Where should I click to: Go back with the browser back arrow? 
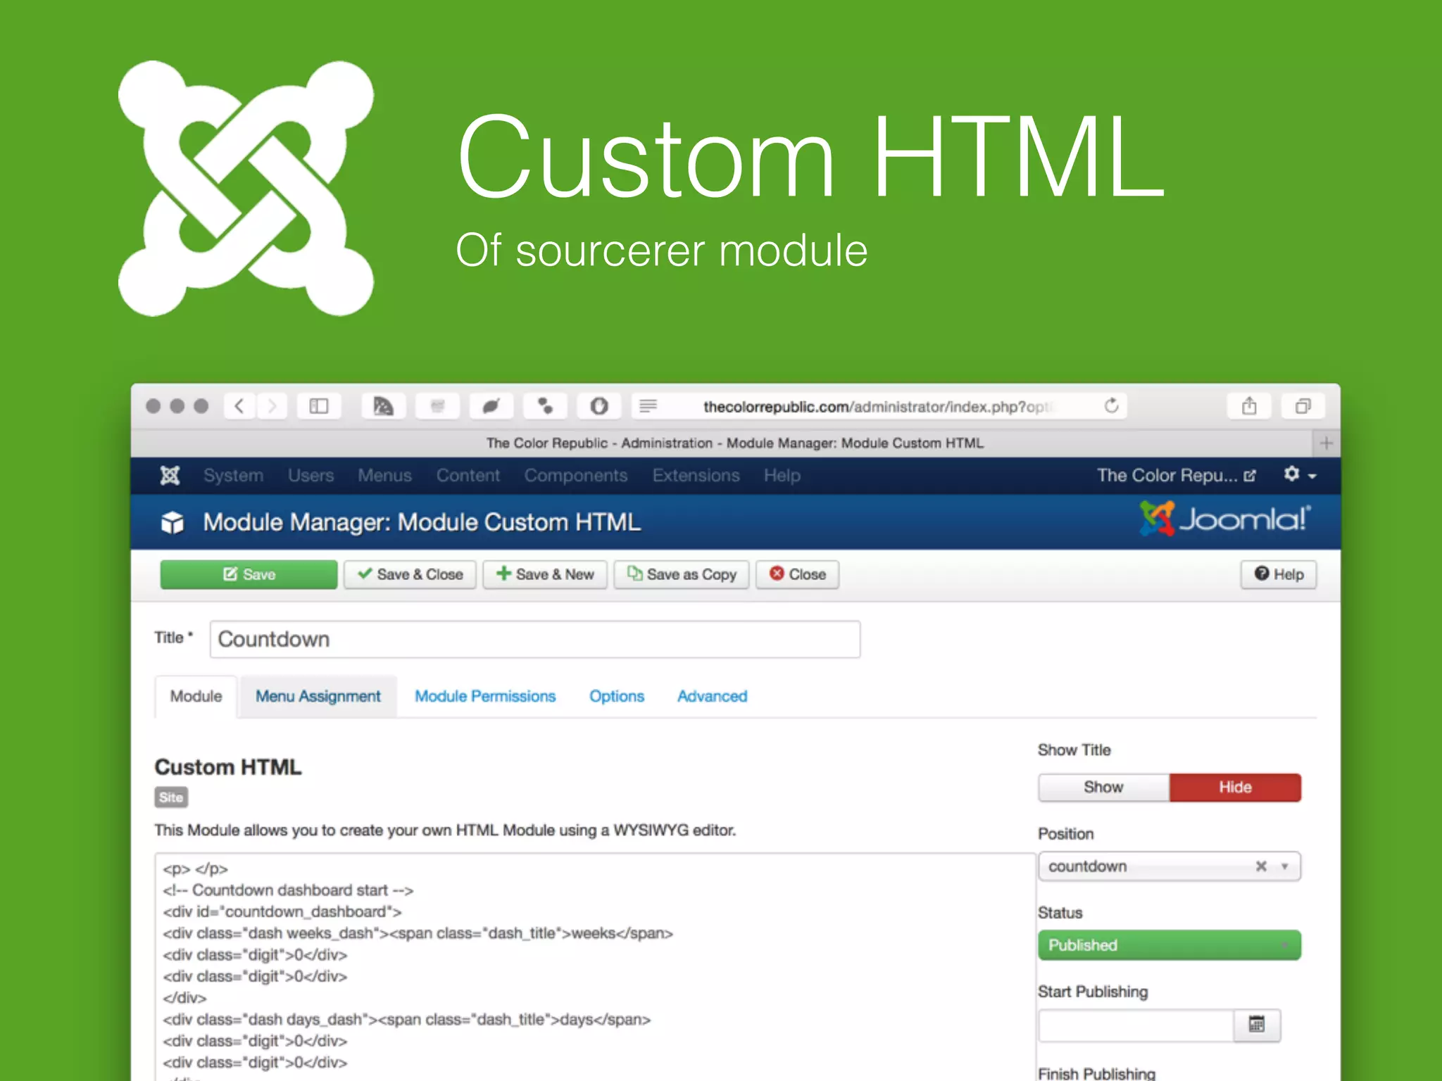tap(239, 406)
